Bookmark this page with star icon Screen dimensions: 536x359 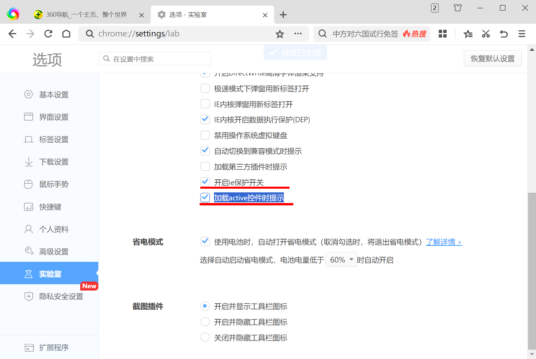coord(280,34)
